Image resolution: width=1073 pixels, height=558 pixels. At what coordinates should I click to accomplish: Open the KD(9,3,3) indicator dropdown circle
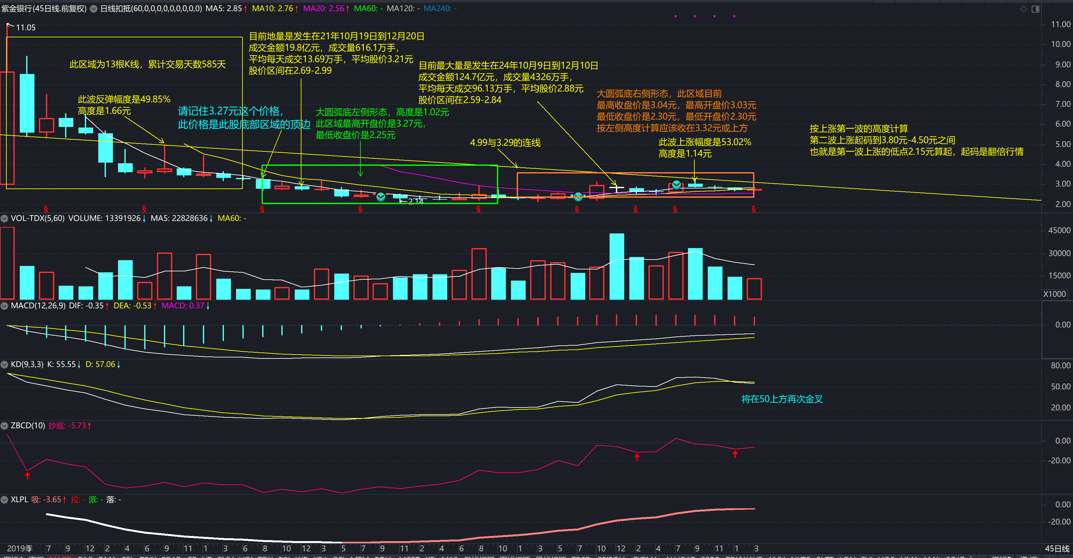(x=4, y=364)
